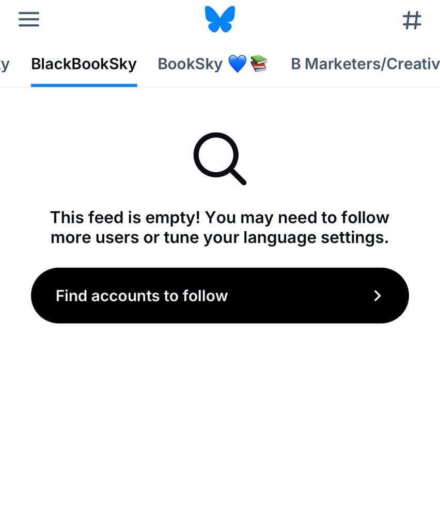This screenshot has width=440, height=516.
Task: Click the 'This feed is empty!' message
Action: coord(125,218)
